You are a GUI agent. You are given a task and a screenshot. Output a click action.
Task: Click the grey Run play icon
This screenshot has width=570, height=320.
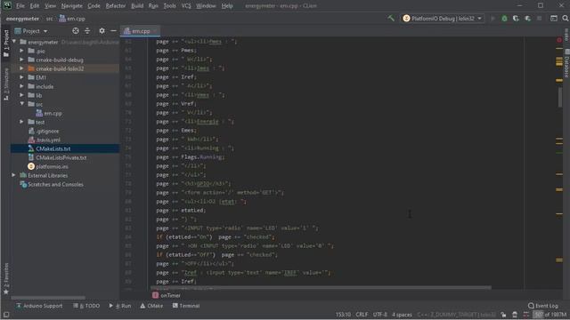click(x=493, y=18)
